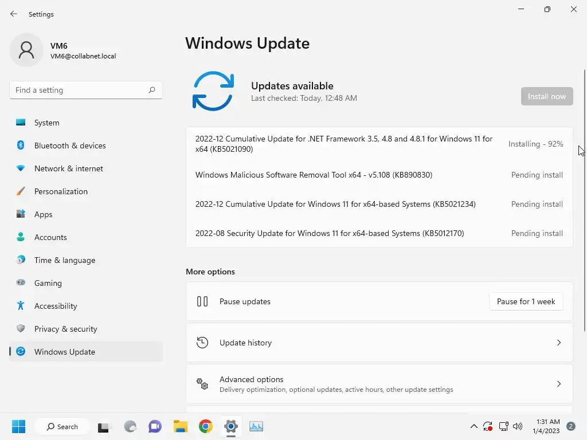
Task: Restore down the Settings window
Action: (x=547, y=9)
